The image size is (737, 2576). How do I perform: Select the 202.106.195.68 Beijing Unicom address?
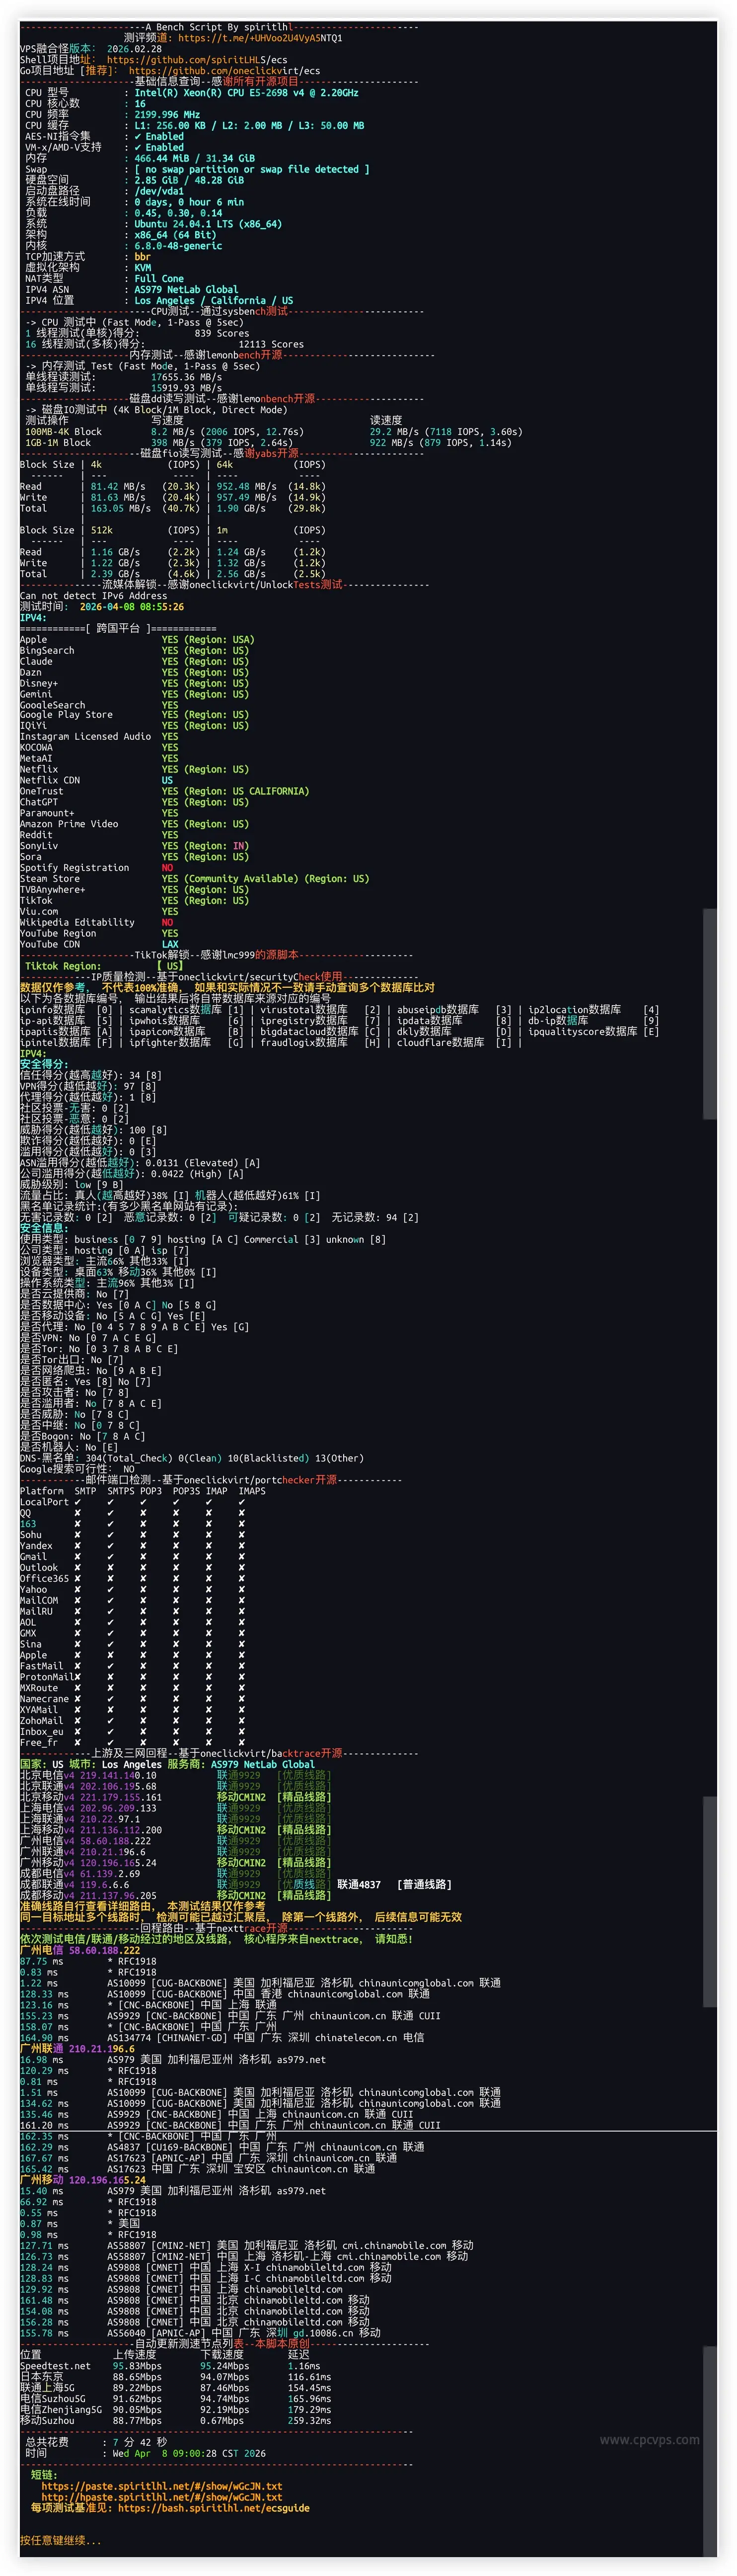tap(118, 1787)
